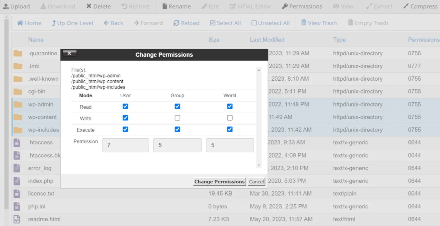Click Delete in the top toolbar
This screenshot has width=440, height=226.
click(x=99, y=6)
